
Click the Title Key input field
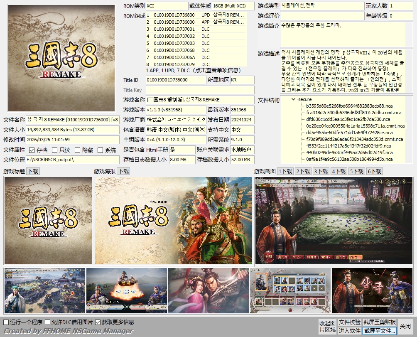point(200,90)
